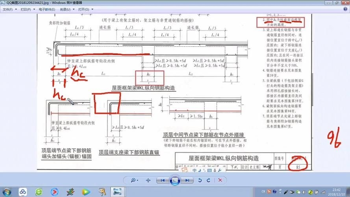Image resolution: width=350 pixels, height=197 pixels.
Task: Launch the green e browser in taskbar
Action: tap(39, 191)
